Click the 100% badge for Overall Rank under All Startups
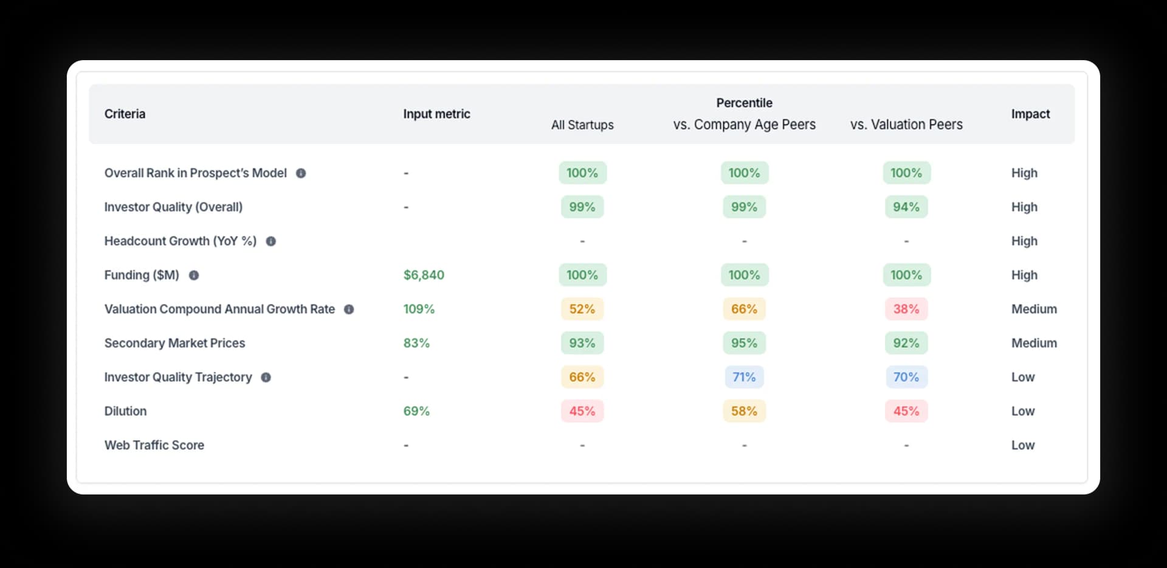This screenshot has height=568, width=1167. tap(582, 173)
